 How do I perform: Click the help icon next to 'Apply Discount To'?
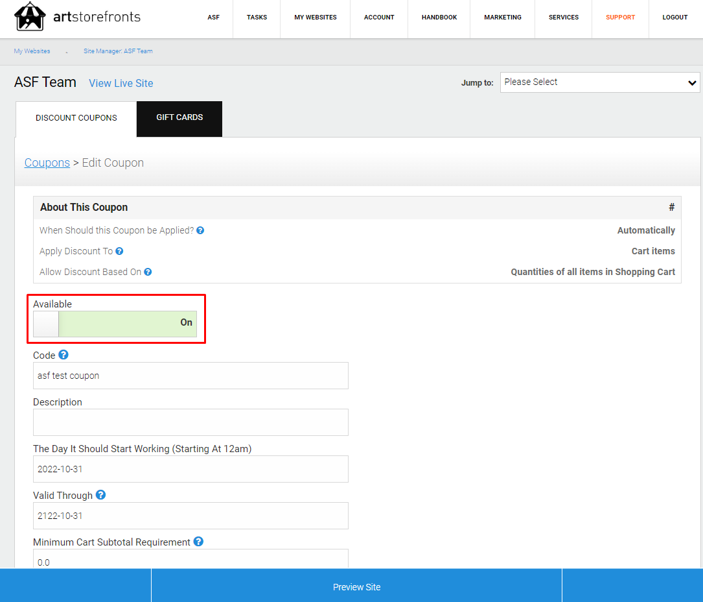[120, 251]
